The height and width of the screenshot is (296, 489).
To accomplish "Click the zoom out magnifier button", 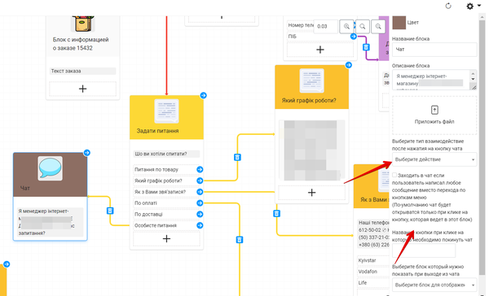I will coord(378,27).
